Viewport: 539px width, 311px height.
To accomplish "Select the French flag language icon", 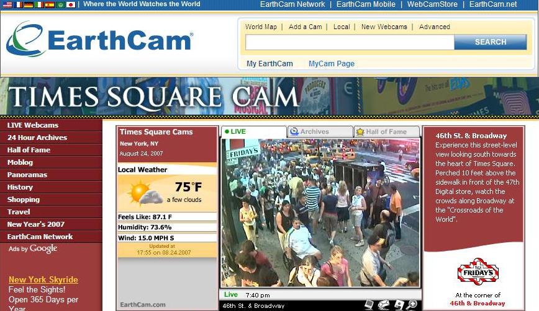I will pyautogui.click(x=17, y=4).
